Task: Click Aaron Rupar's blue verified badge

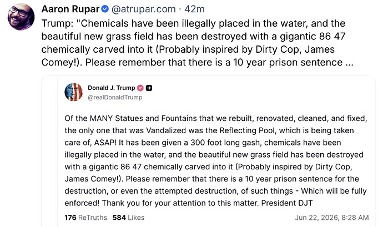Action: (x=105, y=9)
